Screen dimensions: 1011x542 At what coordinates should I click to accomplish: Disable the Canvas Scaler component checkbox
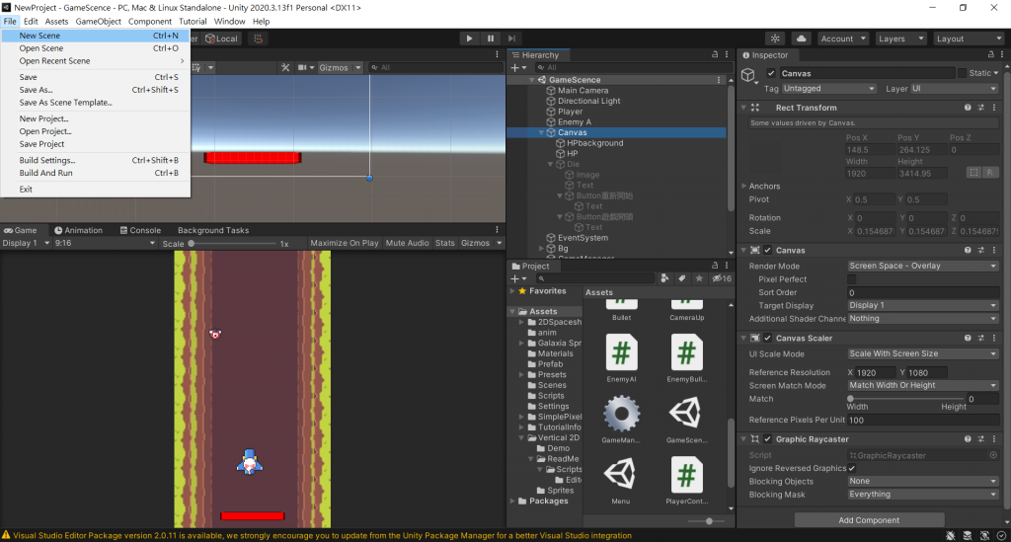point(767,338)
